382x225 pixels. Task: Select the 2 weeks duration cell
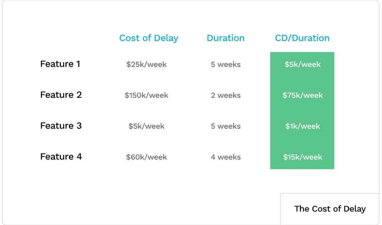pyautogui.click(x=226, y=96)
